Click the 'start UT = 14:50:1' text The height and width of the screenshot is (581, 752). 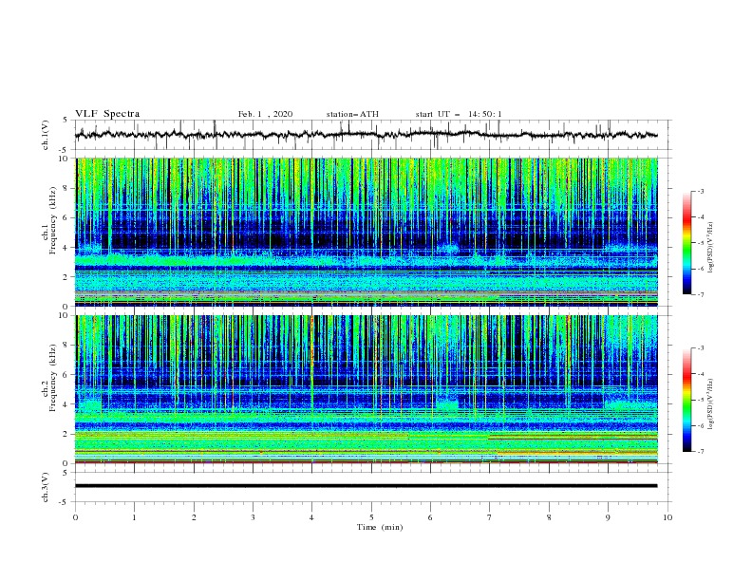click(459, 114)
